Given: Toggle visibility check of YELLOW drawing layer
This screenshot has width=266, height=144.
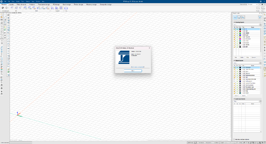Looking at the screenshot, I should 237,37.
